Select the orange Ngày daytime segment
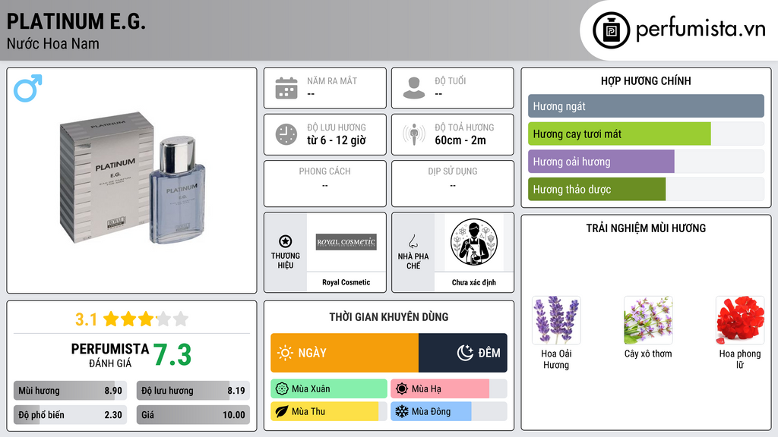The width and height of the screenshot is (778, 437). [x=344, y=353]
